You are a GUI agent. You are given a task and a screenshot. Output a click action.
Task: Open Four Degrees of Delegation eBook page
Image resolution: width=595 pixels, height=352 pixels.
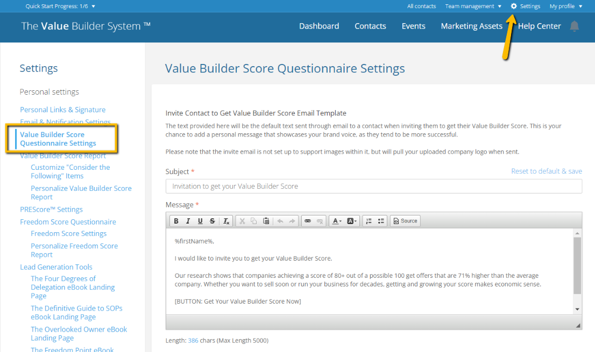point(73,287)
